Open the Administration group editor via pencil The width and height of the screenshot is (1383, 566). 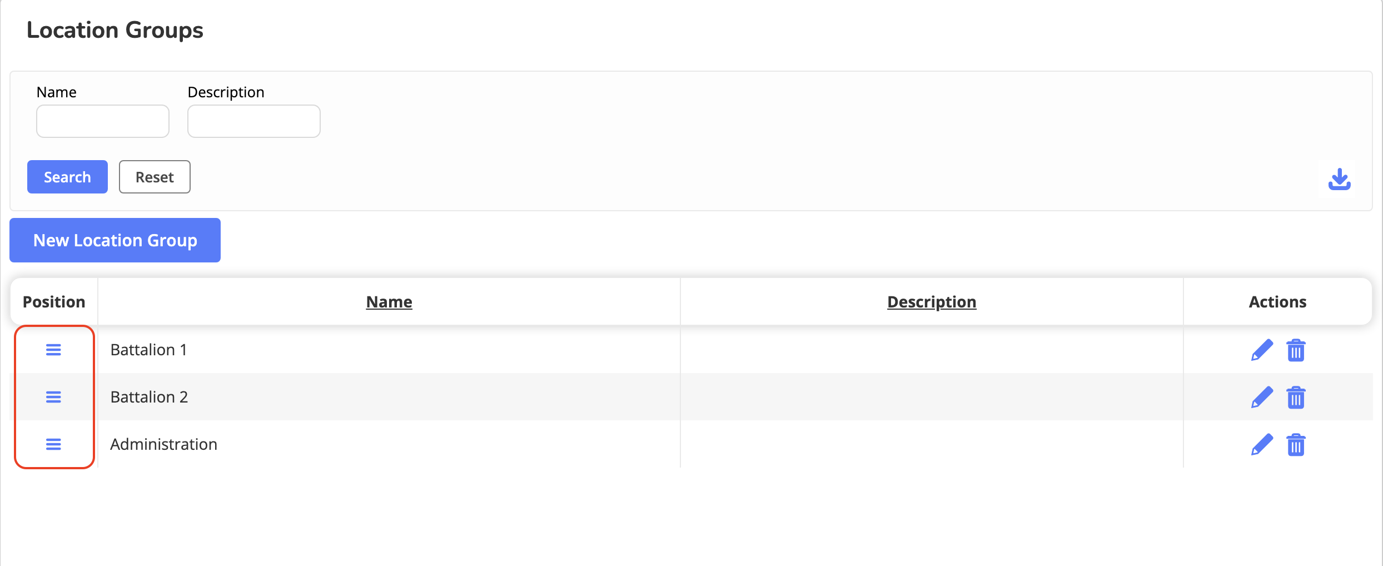pyautogui.click(x=1262, y=445)
